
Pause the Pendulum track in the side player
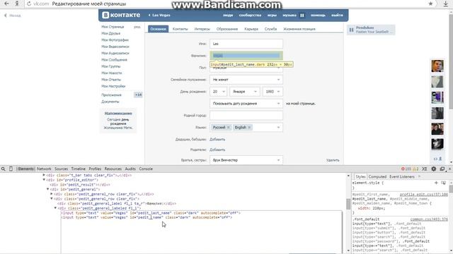tap(351, 30)
